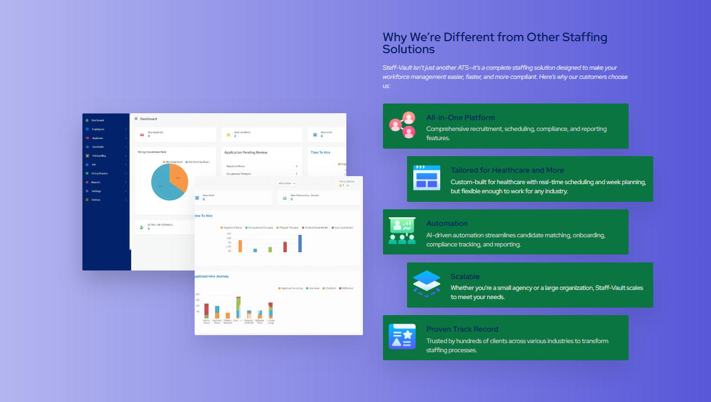Open the Reports sidebar menu item
Viewport: 711px width, 402px height.
[106, 182]
